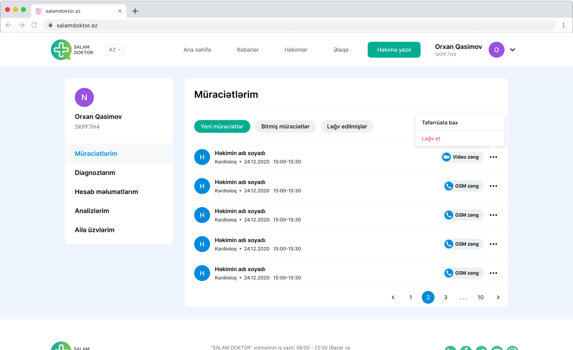Open the browser three-dot menu
Viewport: 573px width, 350px height.
tap(563, 25)
